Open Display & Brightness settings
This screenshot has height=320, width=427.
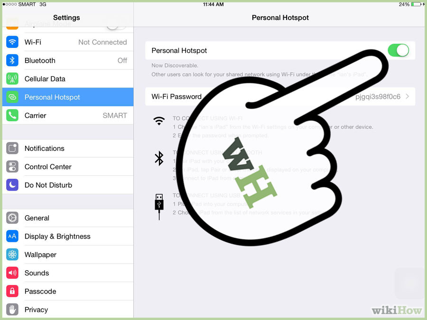[x=68, y=236]
